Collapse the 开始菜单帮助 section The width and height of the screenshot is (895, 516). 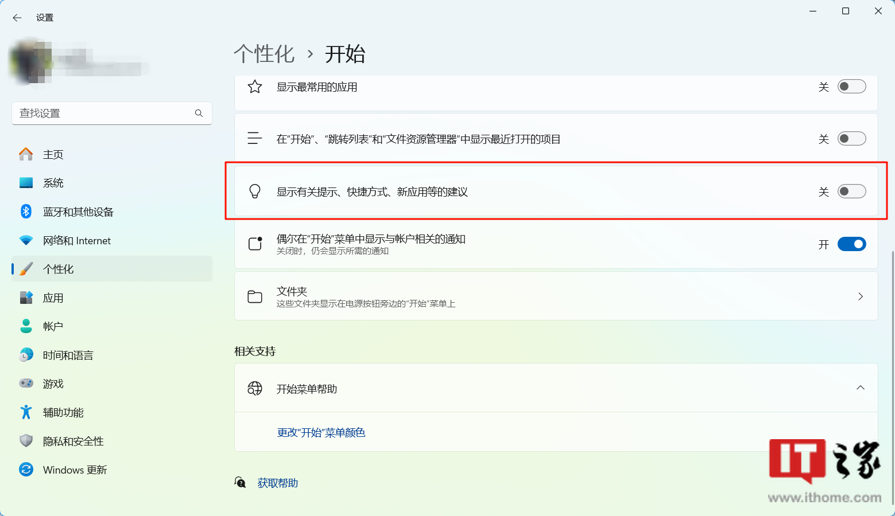[x=860, y=388]
